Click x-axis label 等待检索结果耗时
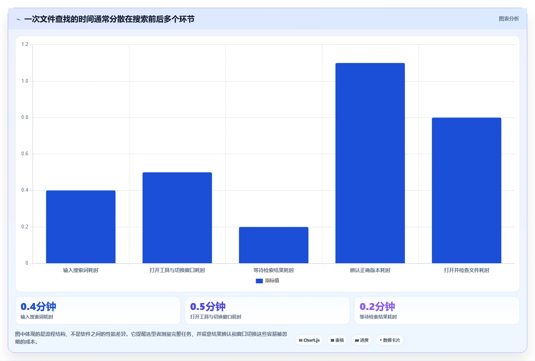Image resolution: width=535 pixels, height=361 pixels. coord(274,270)
